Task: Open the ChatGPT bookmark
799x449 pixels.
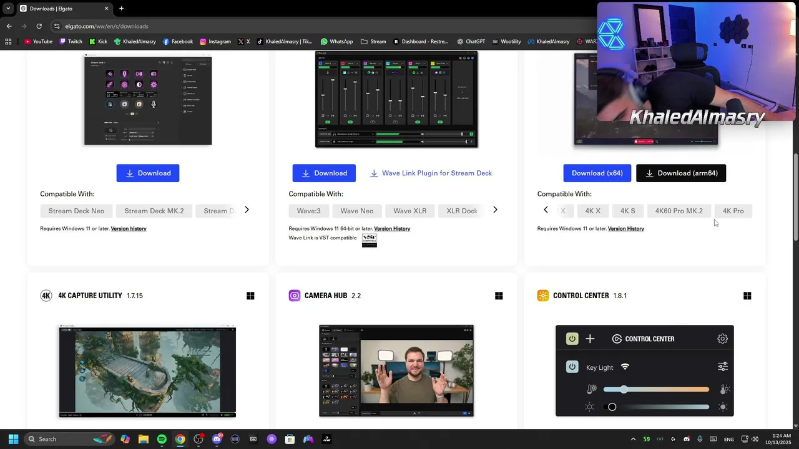Action: (x=471, y=42)
